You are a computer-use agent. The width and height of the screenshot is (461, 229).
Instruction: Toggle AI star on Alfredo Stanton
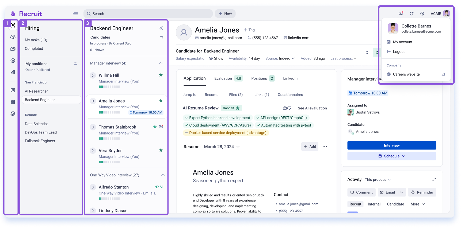coord(159,187)
